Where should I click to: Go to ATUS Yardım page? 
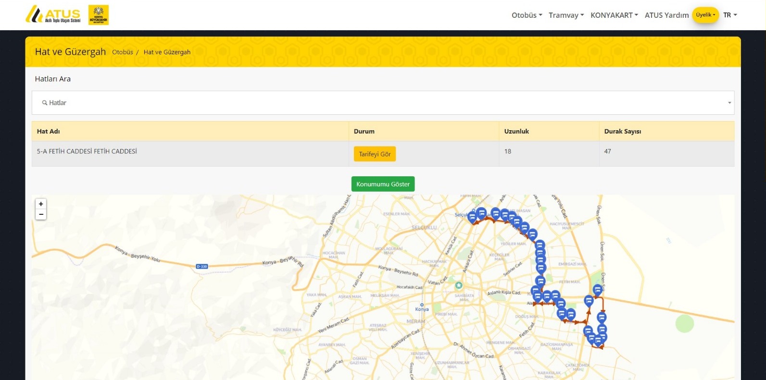pos(666,15)
